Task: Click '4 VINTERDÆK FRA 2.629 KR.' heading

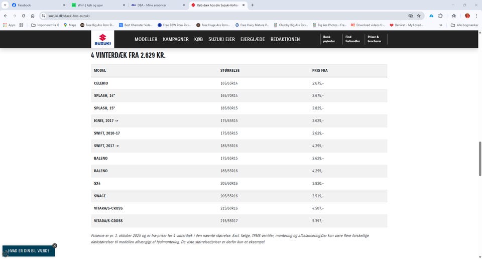Action: click(x=128, y=55)
